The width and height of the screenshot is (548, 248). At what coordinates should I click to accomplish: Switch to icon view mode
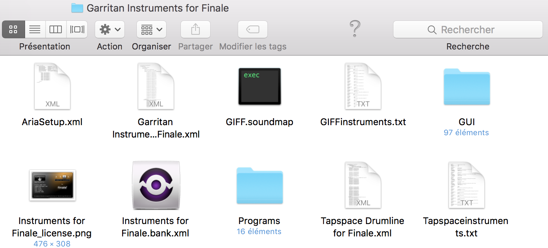click(14, 29)
